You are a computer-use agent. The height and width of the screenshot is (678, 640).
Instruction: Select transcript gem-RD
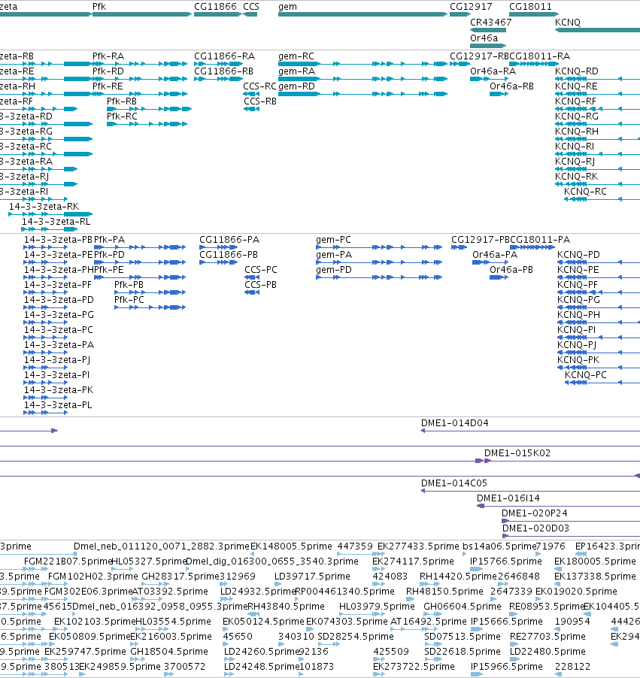(296, 86)
